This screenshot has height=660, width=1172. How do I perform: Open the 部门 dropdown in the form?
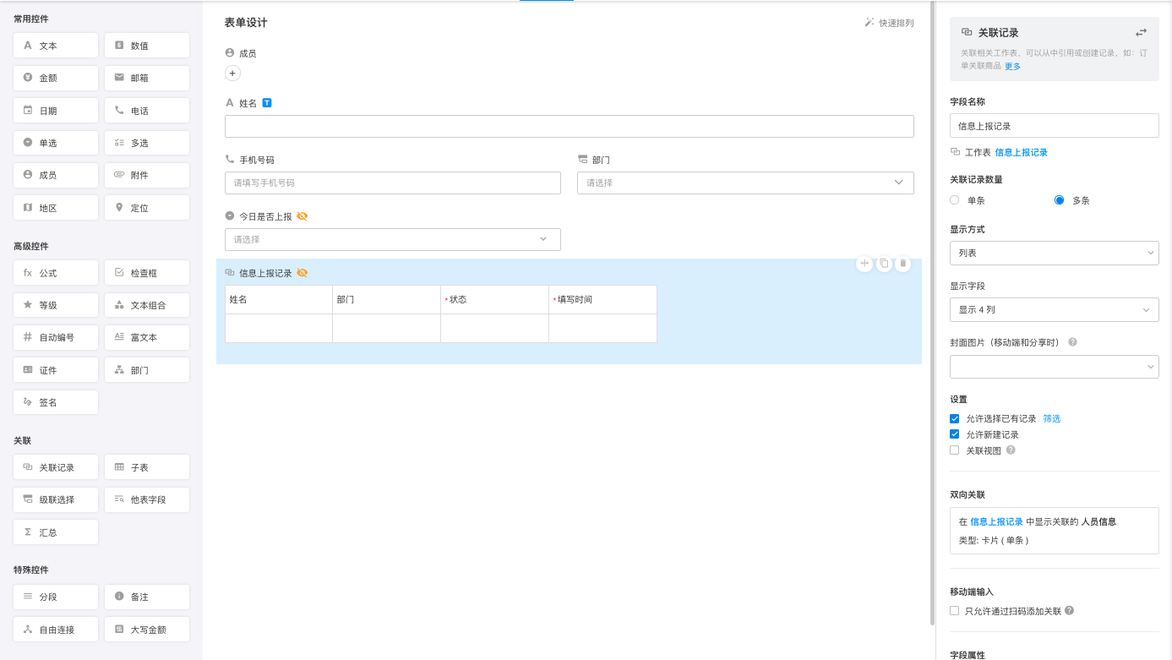744,183
